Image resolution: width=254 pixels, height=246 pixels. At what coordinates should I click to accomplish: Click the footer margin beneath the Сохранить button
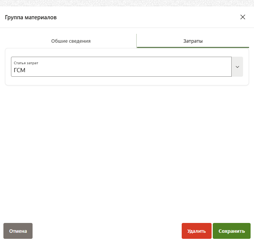[231, 243]
